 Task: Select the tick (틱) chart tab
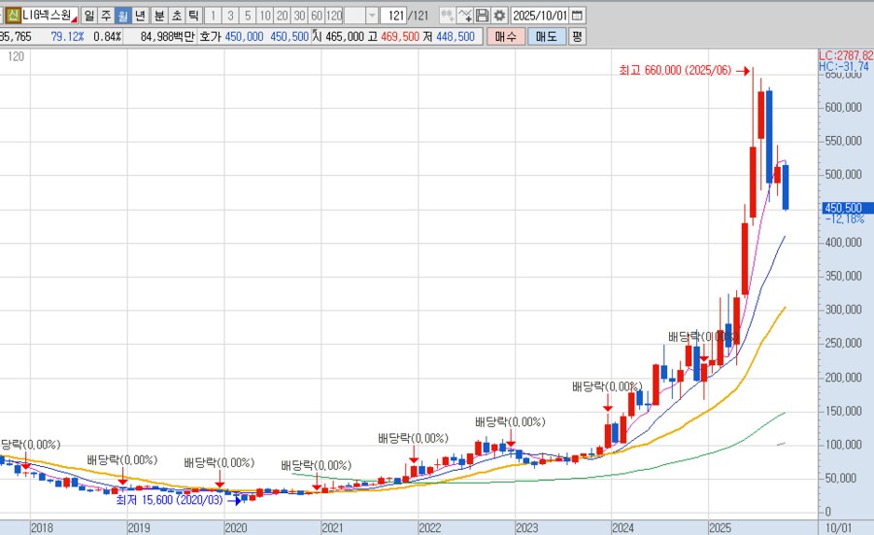point(193,16)
